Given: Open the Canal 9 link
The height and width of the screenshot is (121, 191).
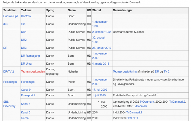Looking at the screenshot, I should click(26, 90).
